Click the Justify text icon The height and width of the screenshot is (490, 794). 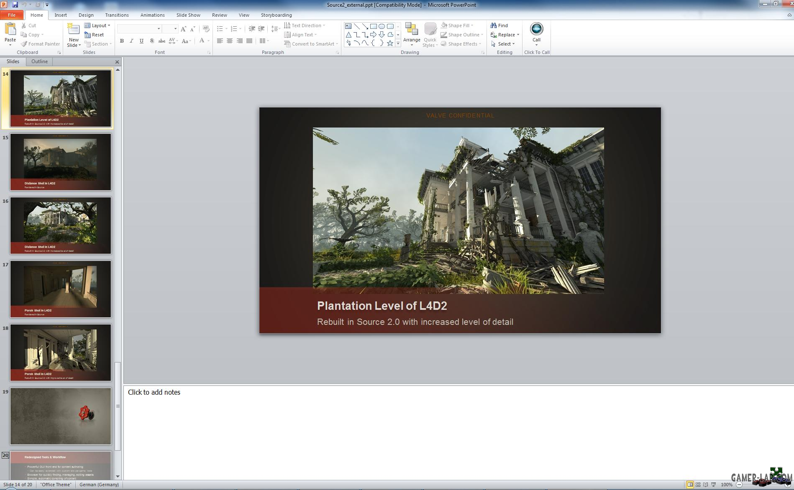(x=250, y=41)
